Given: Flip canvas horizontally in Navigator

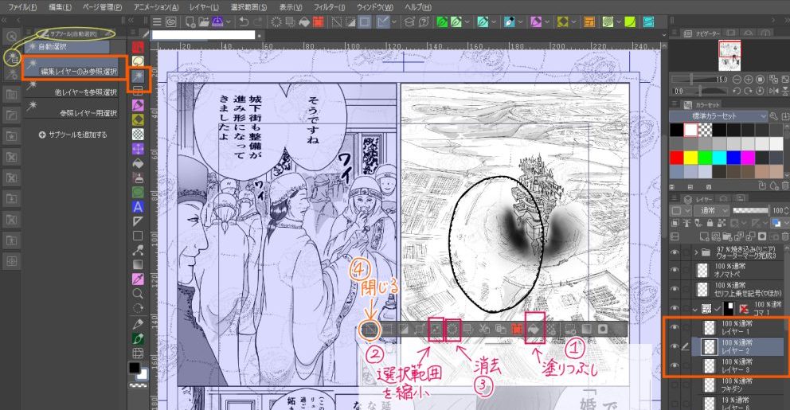Looking at the screenshot, I should pos(775,92).
